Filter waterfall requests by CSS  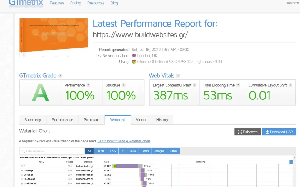(113, 151)
